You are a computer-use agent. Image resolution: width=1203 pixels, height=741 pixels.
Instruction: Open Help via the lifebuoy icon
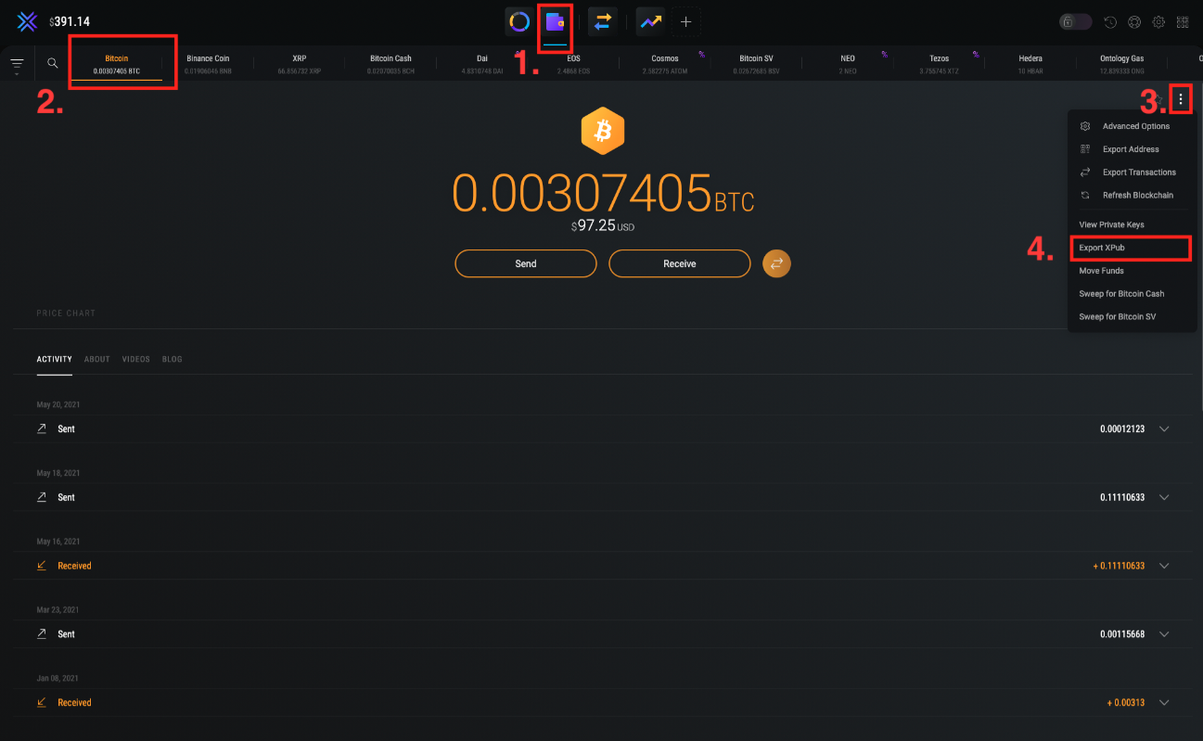(1133, 20)
